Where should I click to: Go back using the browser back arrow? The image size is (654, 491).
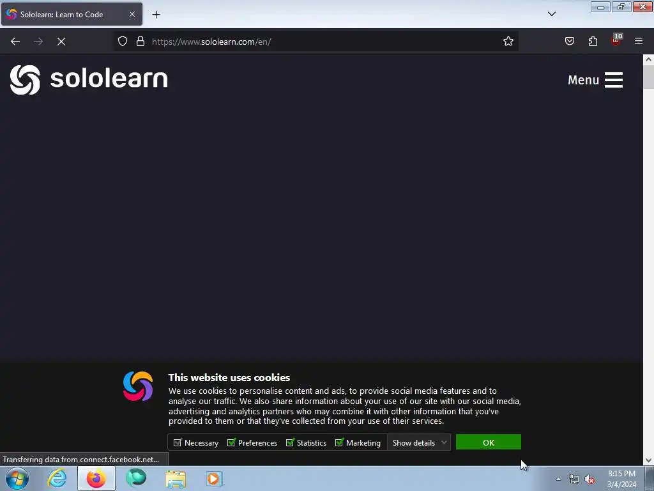click(15, 42)
